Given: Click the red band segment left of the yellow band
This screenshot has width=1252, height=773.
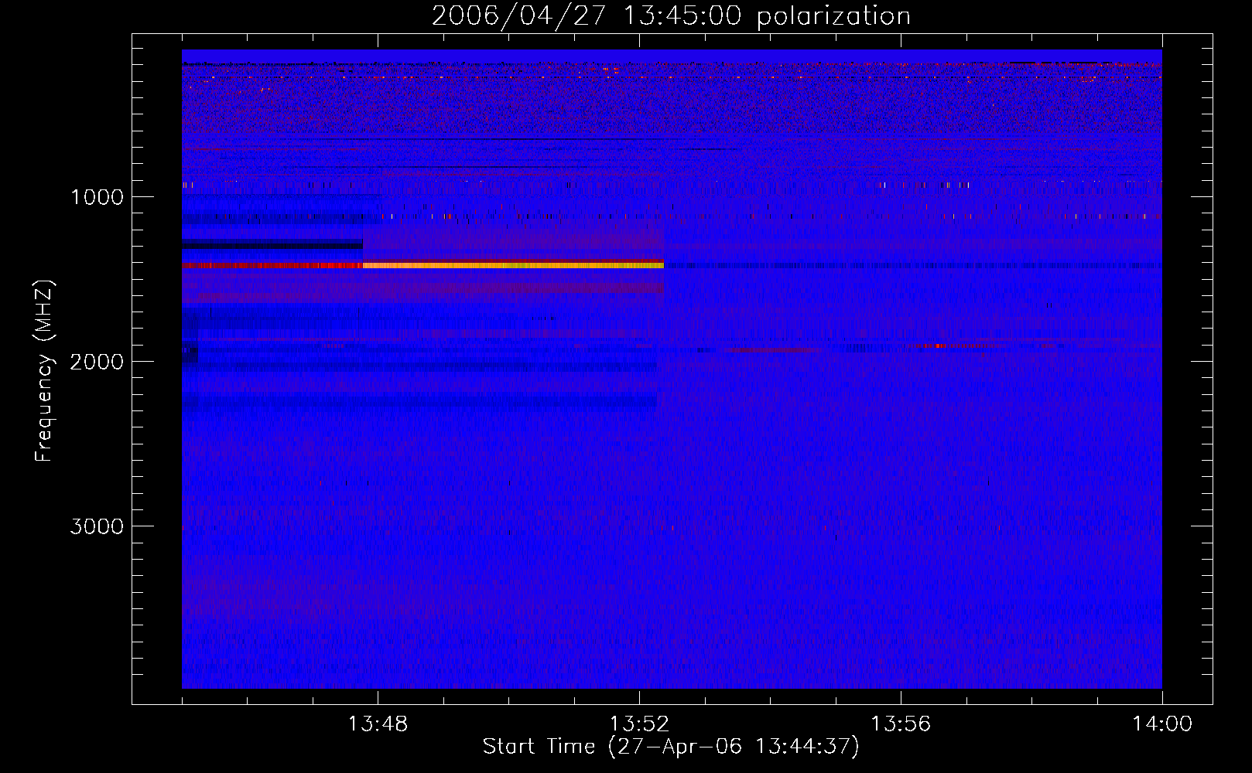Looking at the screenshot, I should 272,265.
